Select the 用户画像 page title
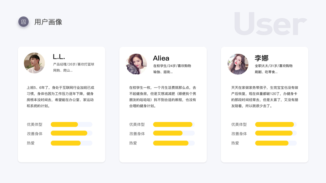The image size is (326, 183). click(48, 22)
